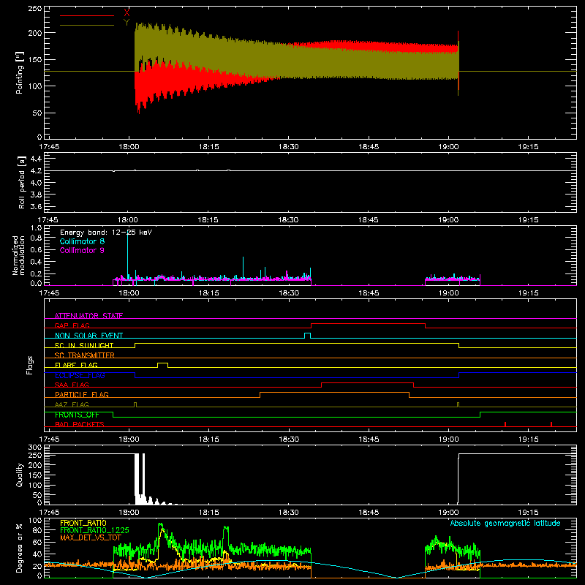Select the ECLIPSE_FLAG label

point(80,375)
